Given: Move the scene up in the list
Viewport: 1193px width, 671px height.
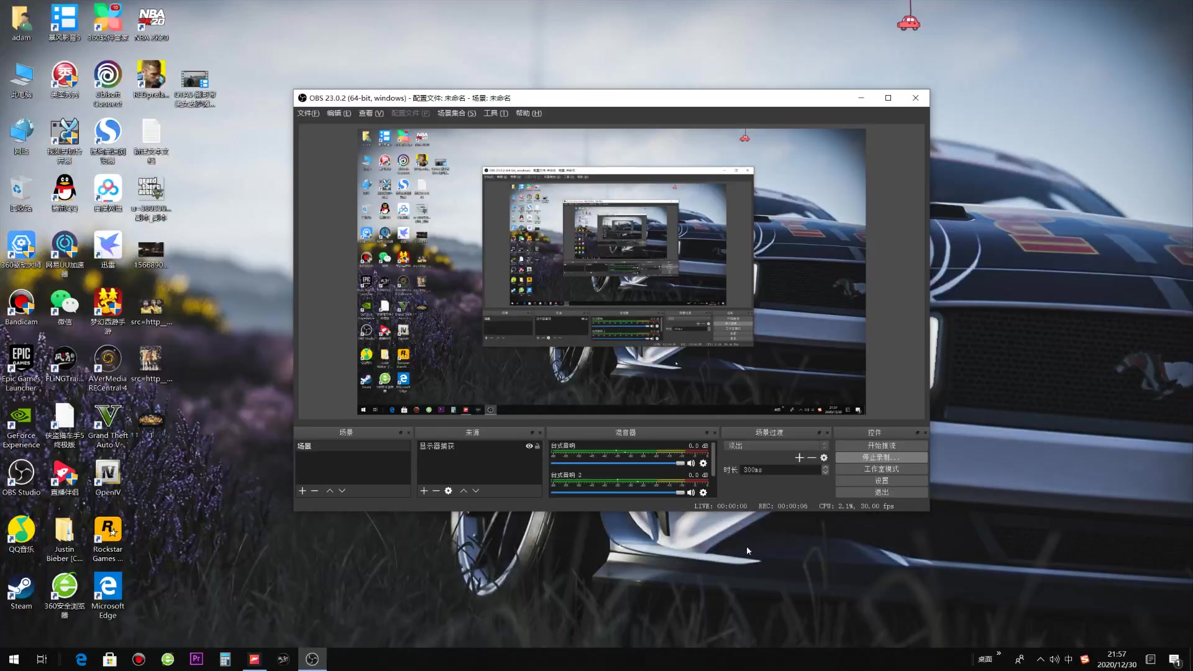Looking at the screenshot, I should coord(330,491).
